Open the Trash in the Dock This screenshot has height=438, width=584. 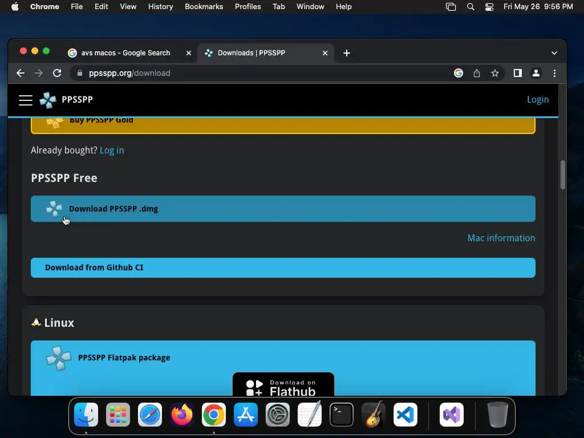[x=497, y=415]
